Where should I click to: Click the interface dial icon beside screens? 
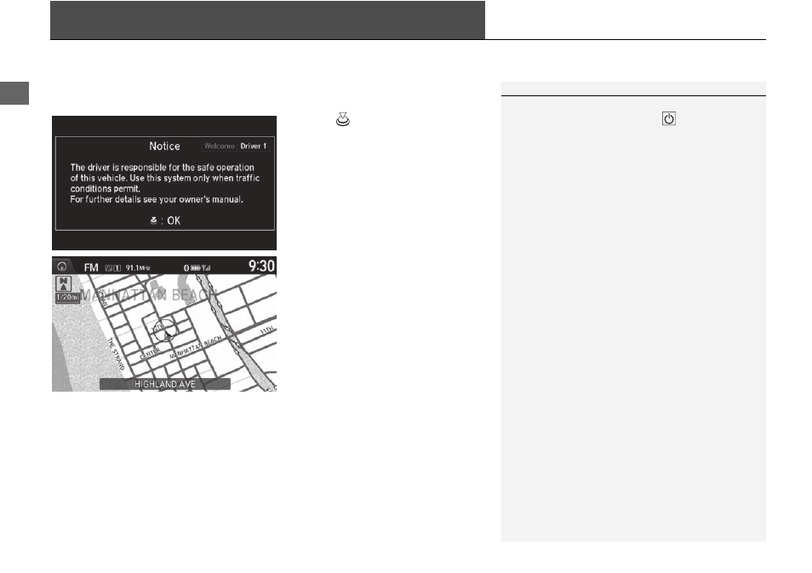(343, 120)
